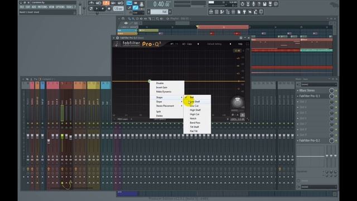Click the Help button in Pro-Q 3
This screenshot has width=357, height=201.
point(240,44)
